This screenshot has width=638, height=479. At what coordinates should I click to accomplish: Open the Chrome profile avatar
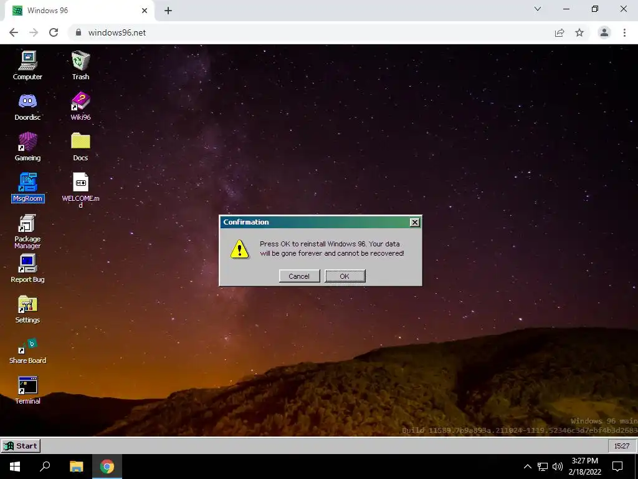click(x=604, y=32)
